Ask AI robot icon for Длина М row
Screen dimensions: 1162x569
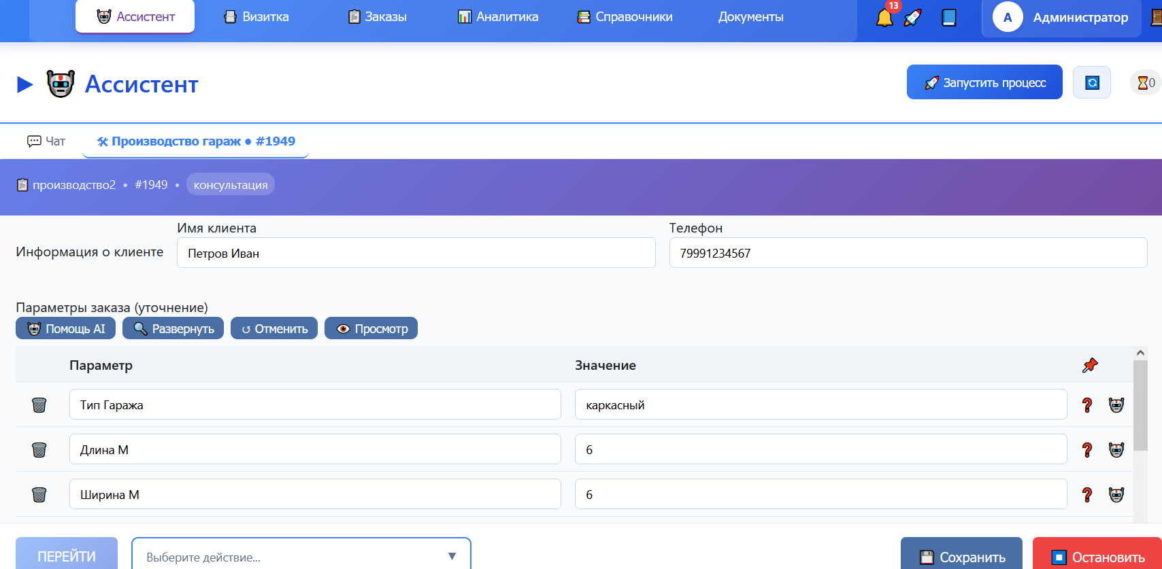click(1116, 450)
